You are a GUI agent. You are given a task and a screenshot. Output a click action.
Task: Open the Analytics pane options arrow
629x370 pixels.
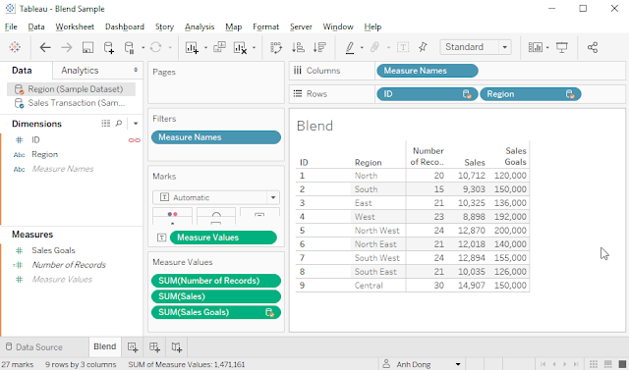point(136,70)
